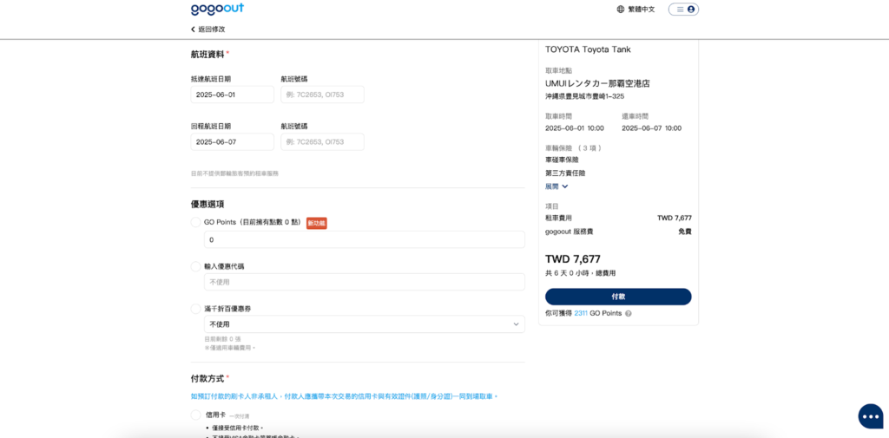Click the globe language icon
This screenshot has height=438, width=889.
point(620,9)
